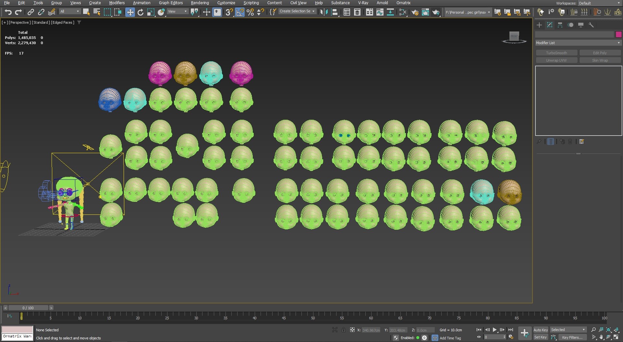Click the Undo arrow icon
Image resolution: width=623 pixels, height=342 pixels.
pos(8,12)
